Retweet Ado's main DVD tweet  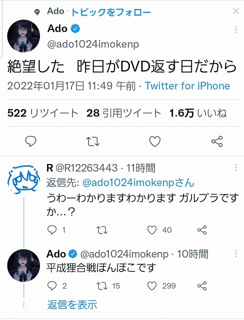(x=93, y=141)
